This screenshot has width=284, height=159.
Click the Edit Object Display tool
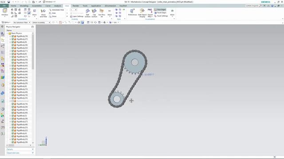(142, 13)
